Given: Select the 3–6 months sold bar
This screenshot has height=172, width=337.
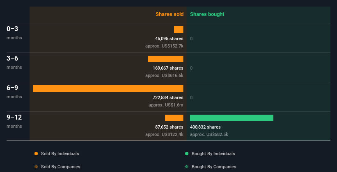Looking at the screenshot, I should [x=165, y=59].
